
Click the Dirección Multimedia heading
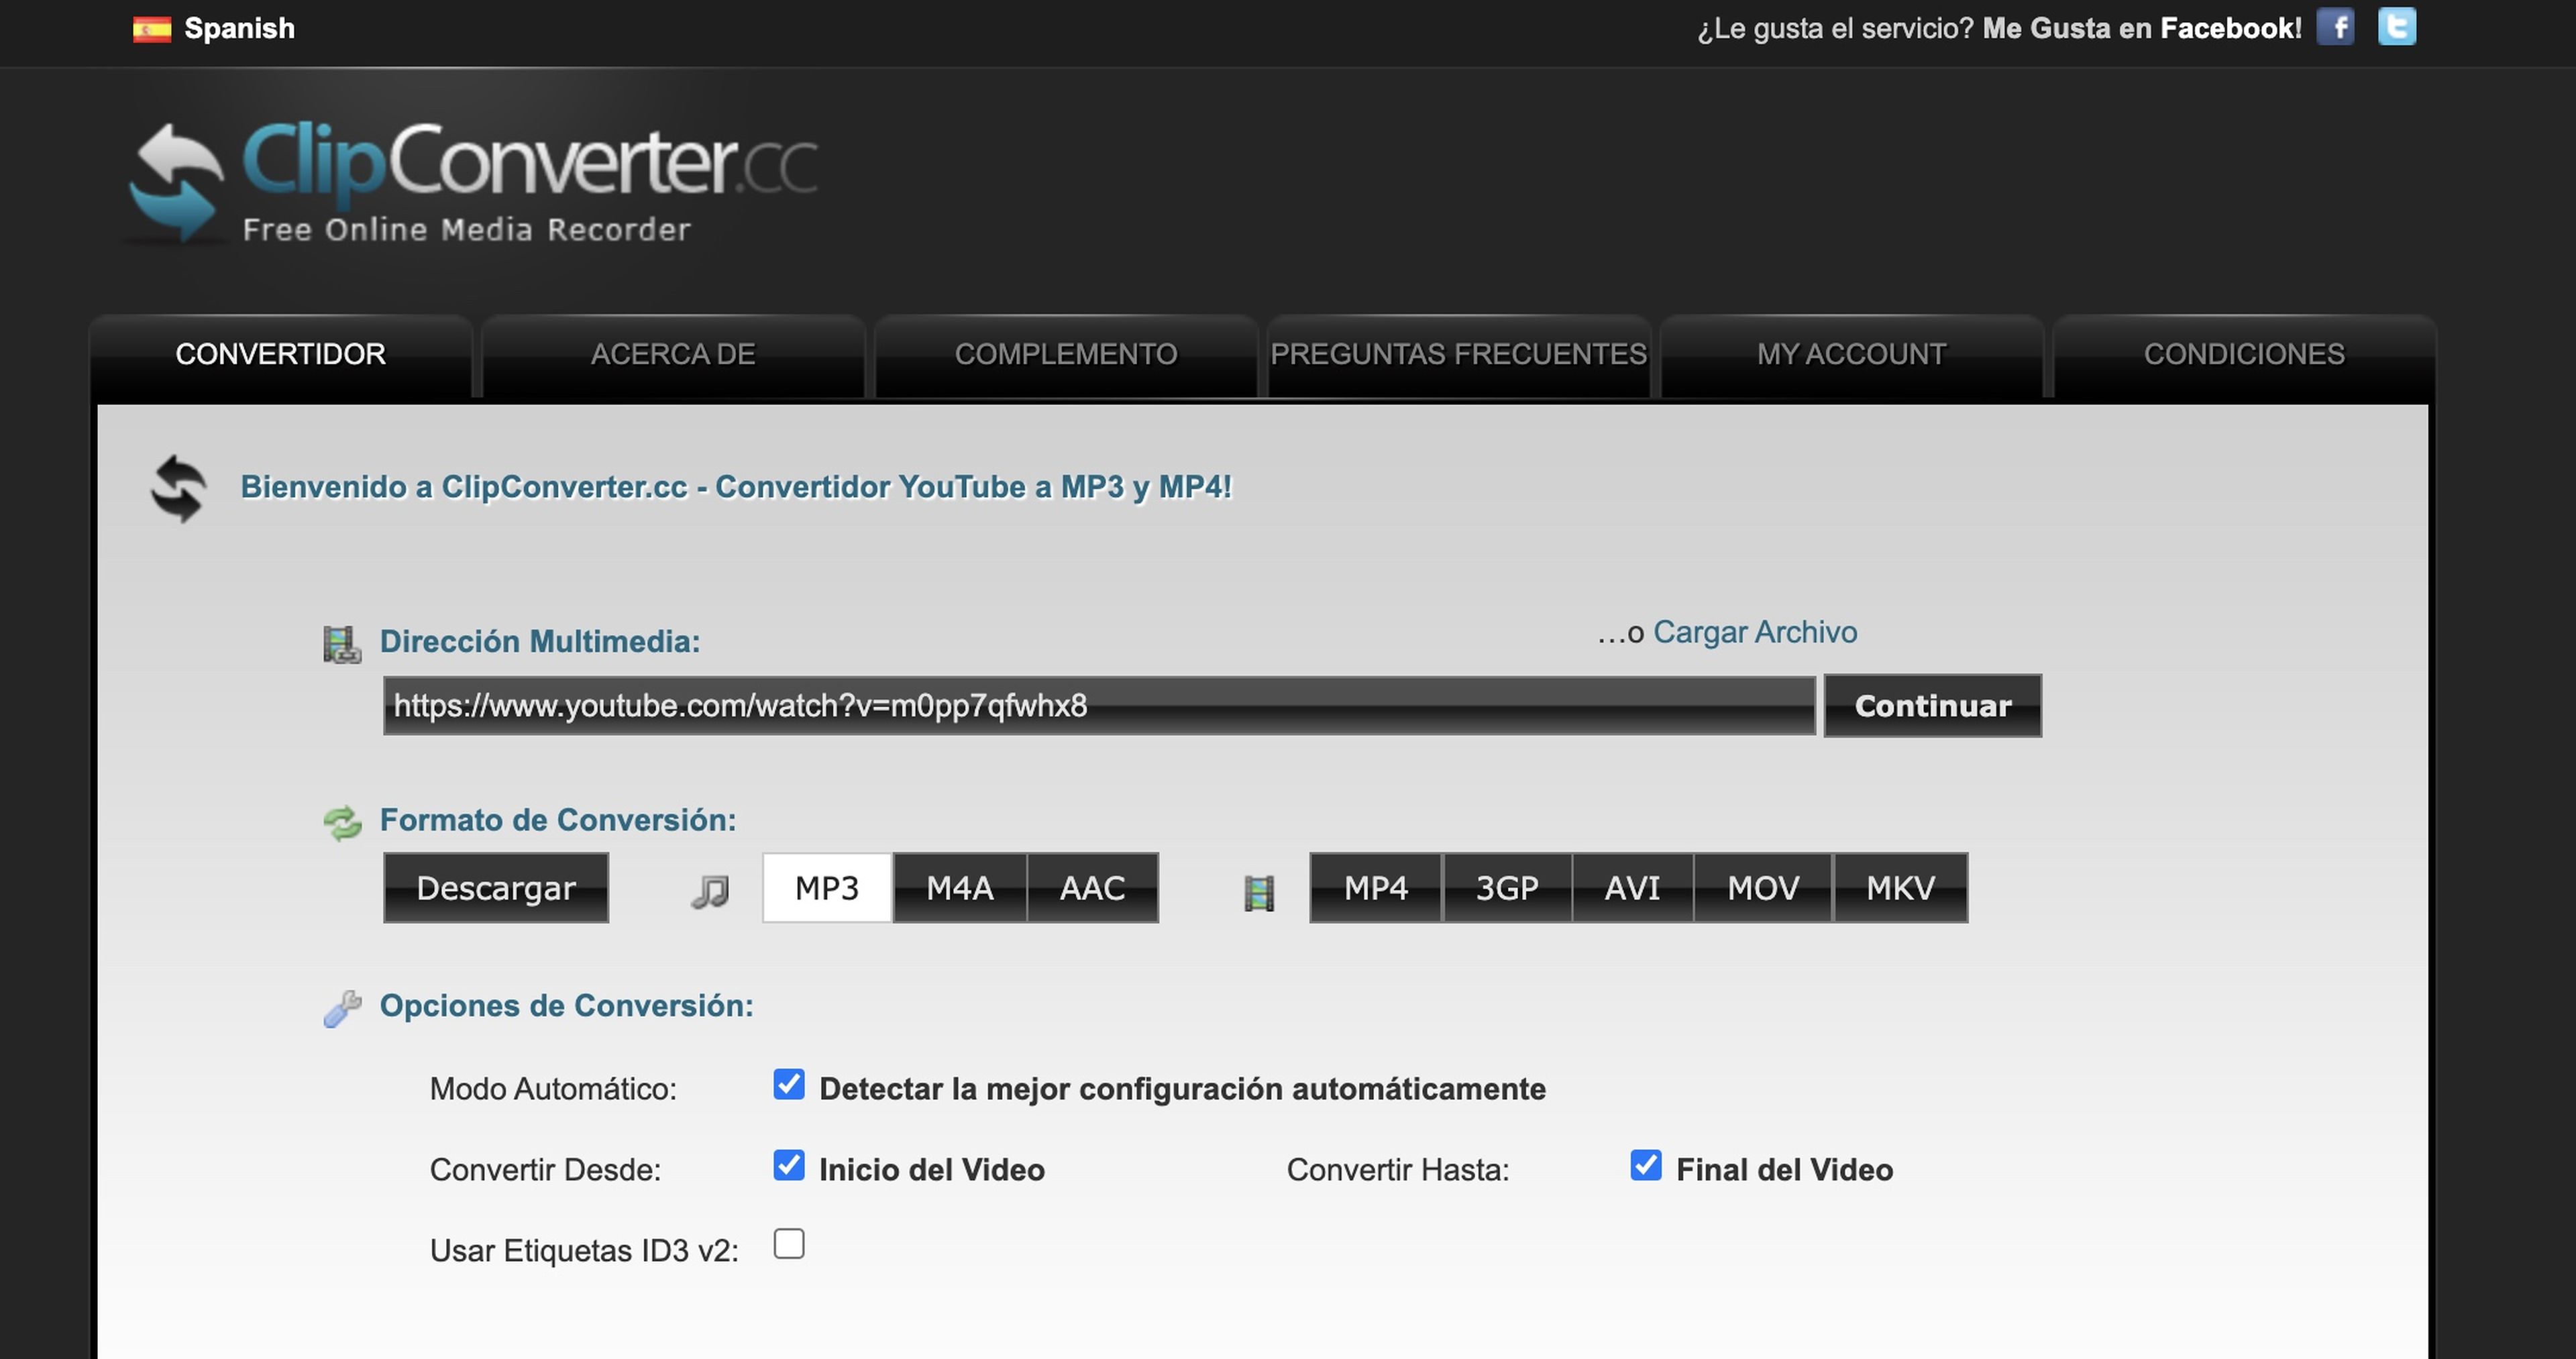tap(540, 642)
